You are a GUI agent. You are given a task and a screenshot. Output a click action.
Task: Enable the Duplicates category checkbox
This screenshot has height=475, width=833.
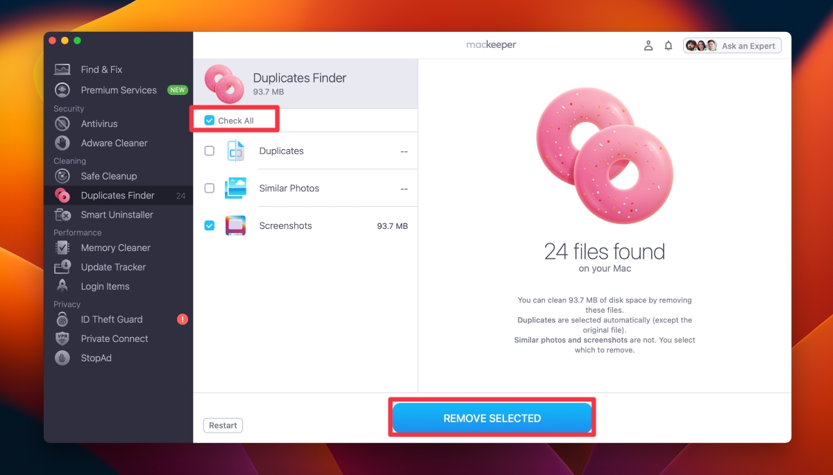(210, 150)
